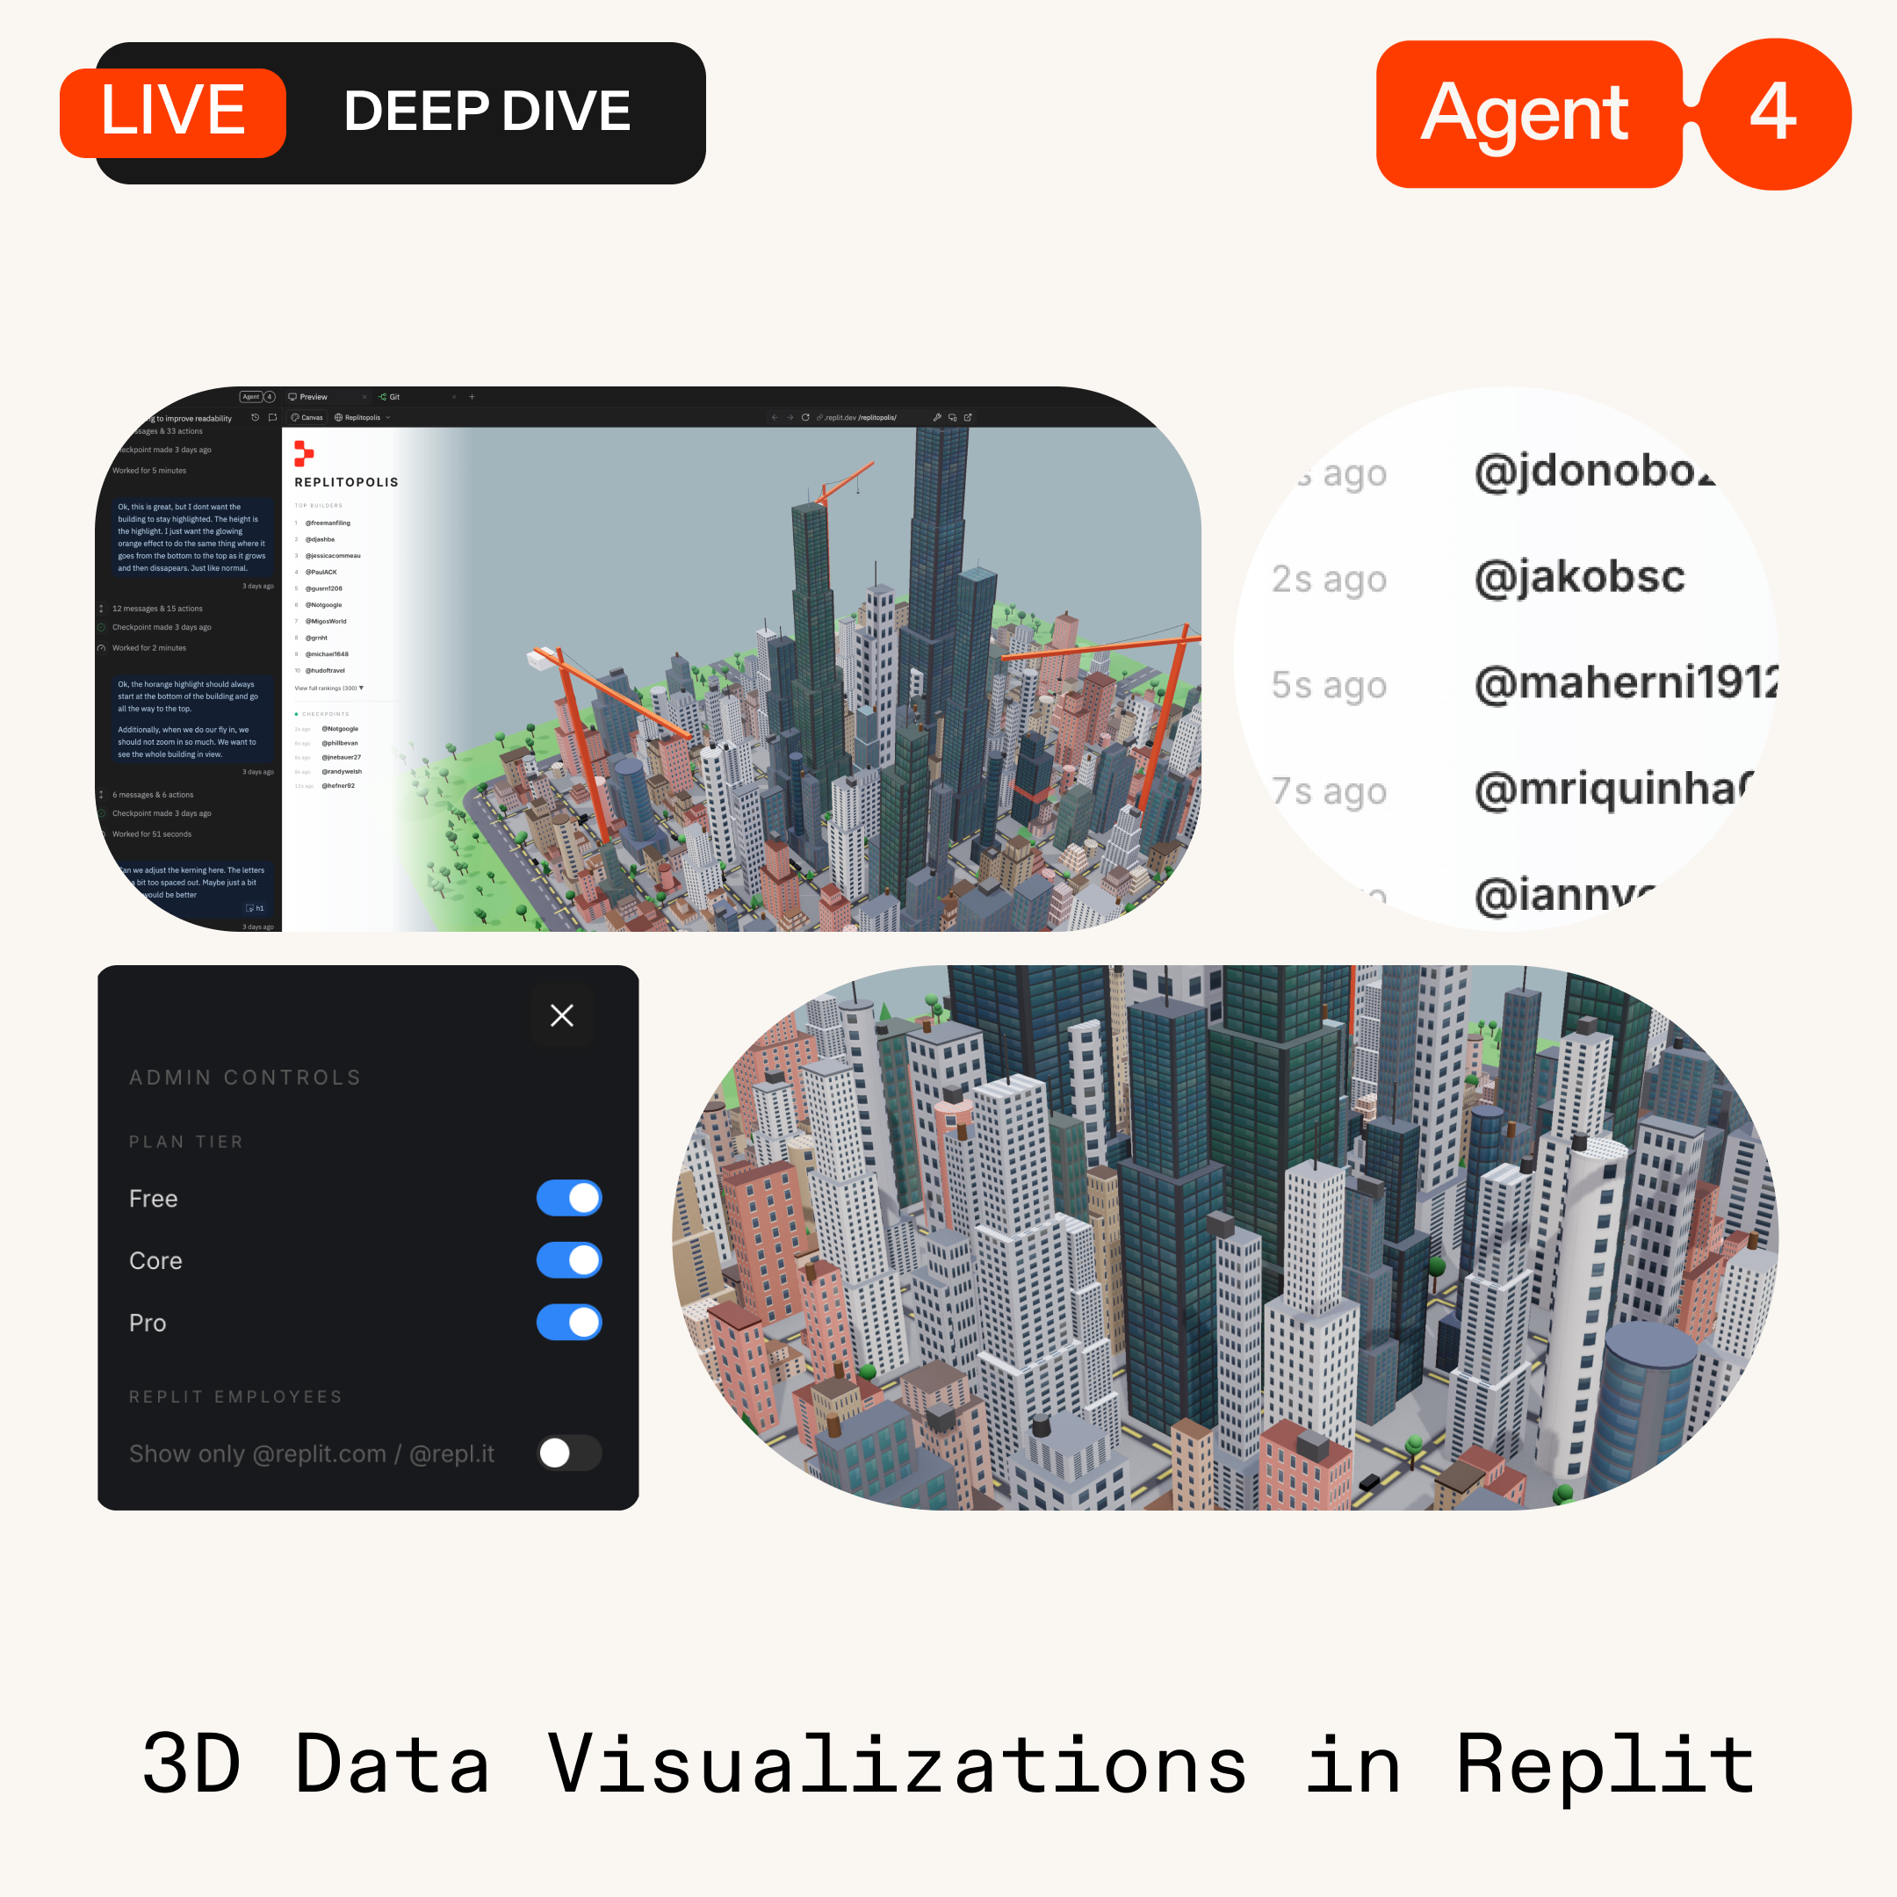Viewport: 1897px width, 1897px height.
Task: Reload the Replitopolis preview page
Action: 805,417
